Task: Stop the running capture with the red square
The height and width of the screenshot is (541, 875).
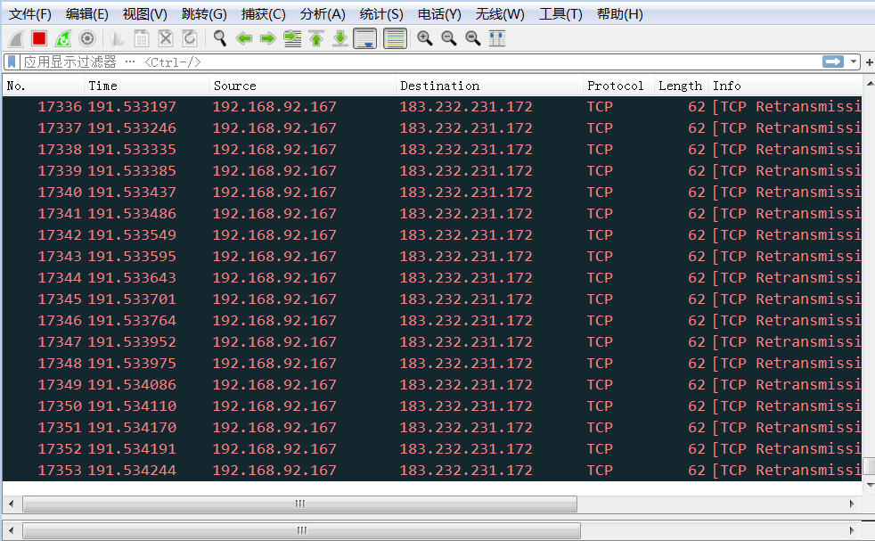Action: 39,38
